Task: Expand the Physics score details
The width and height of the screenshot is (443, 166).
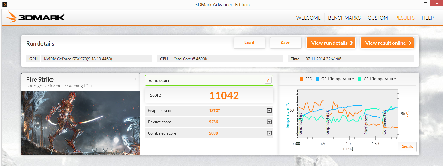Action: [x=269, y=122]
